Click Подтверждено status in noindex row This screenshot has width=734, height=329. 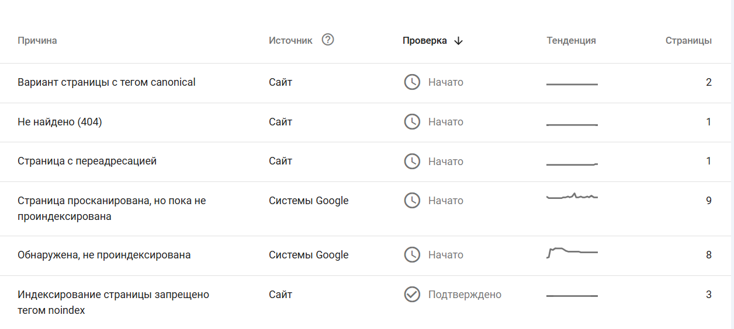pos(465,295)
